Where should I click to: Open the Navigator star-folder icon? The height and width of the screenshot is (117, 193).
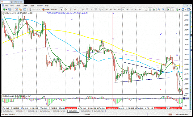(20, 9)
